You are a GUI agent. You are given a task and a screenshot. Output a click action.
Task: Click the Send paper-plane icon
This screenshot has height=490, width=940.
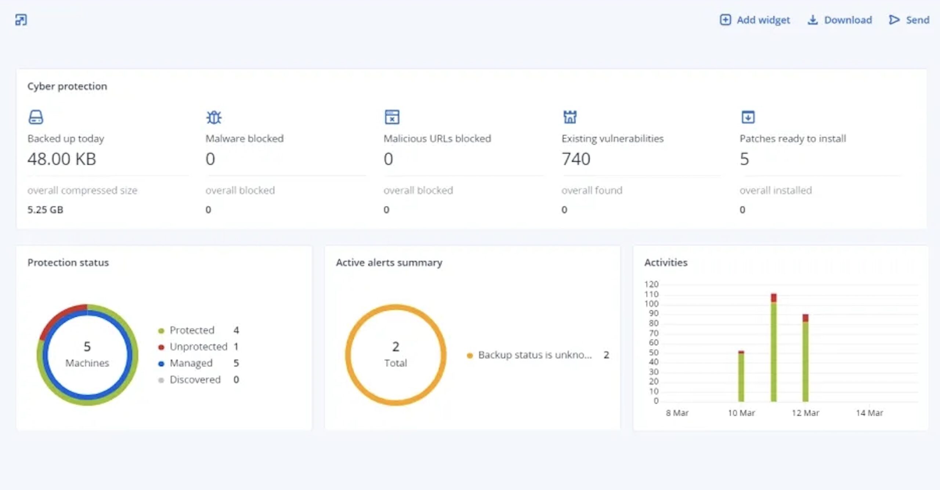pyautogui.click(x=894, y=20)
